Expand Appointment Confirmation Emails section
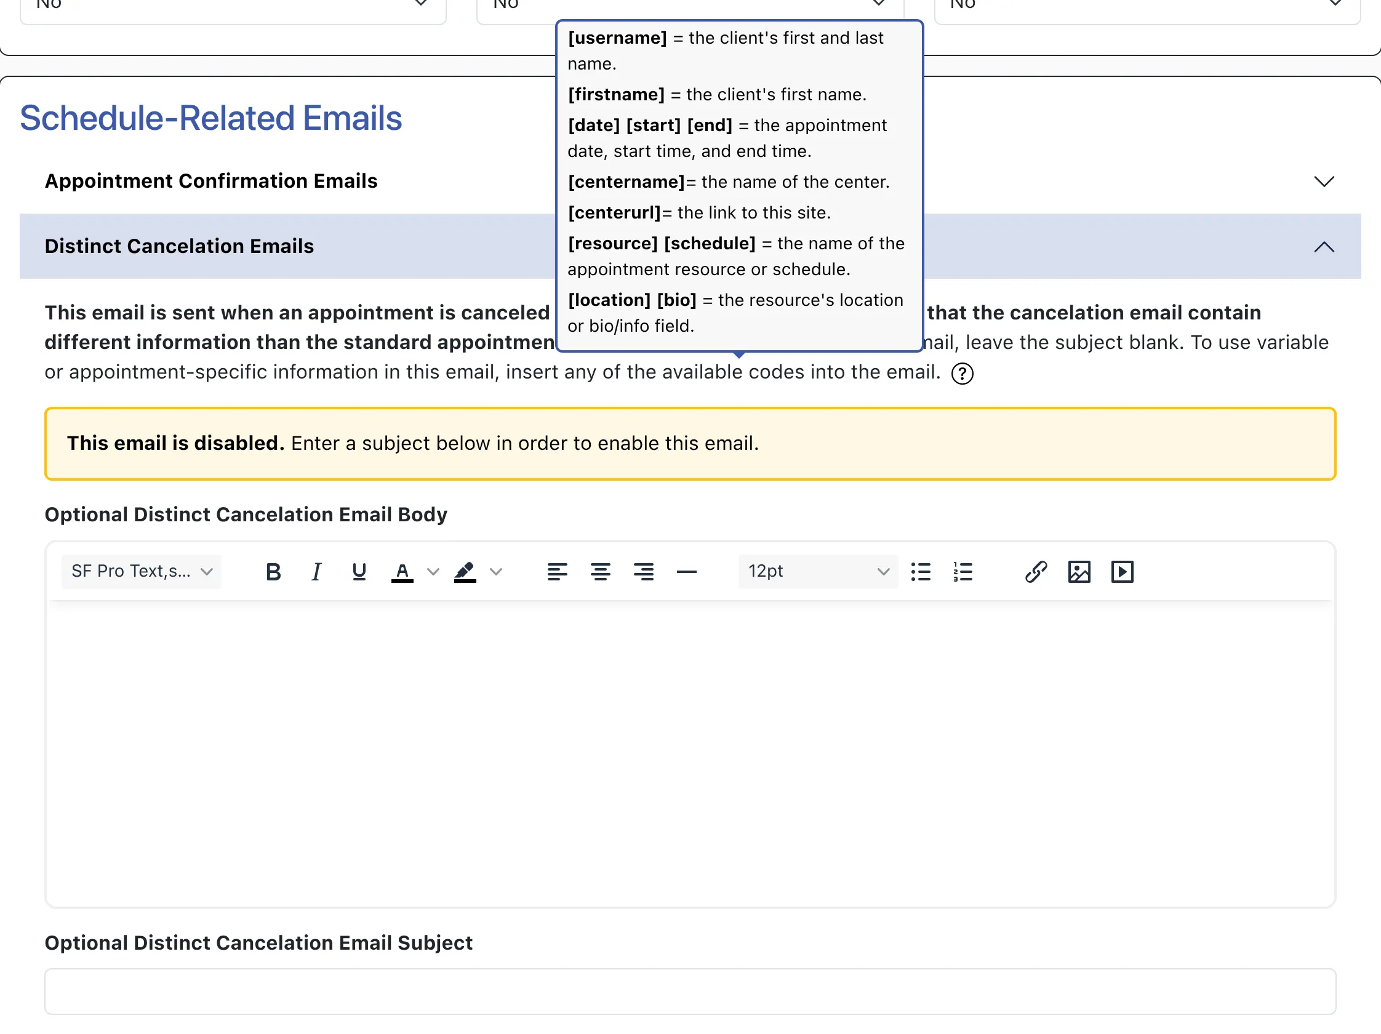Screen dimensions: 1381x1034 [x=690, y=181]
